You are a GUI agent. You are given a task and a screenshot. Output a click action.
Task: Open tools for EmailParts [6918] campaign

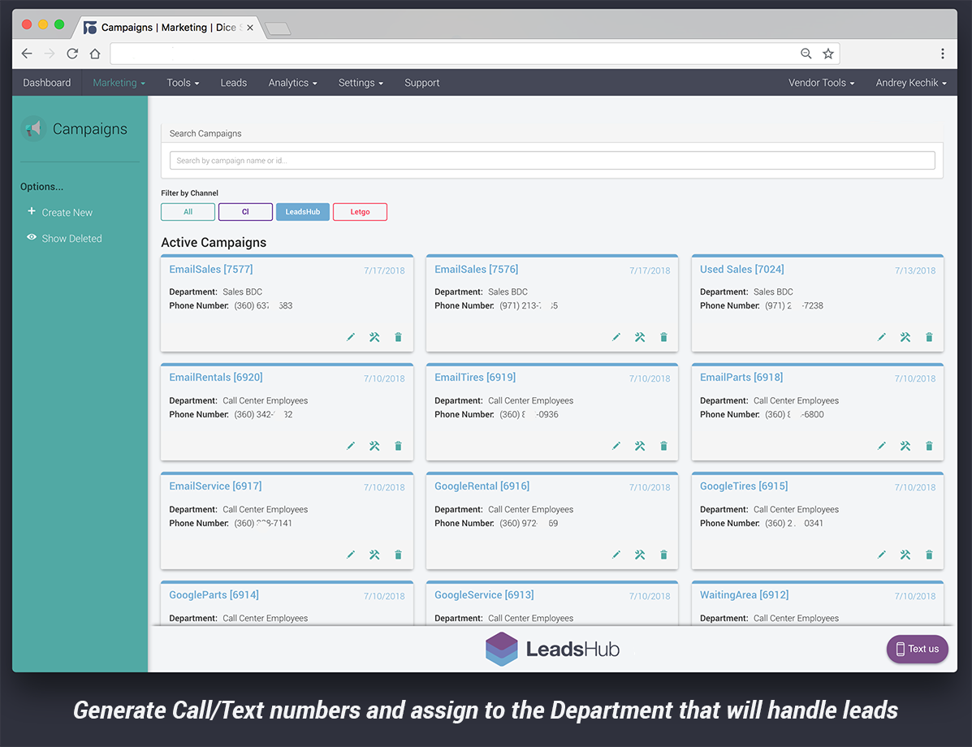[x=905, y=446]
